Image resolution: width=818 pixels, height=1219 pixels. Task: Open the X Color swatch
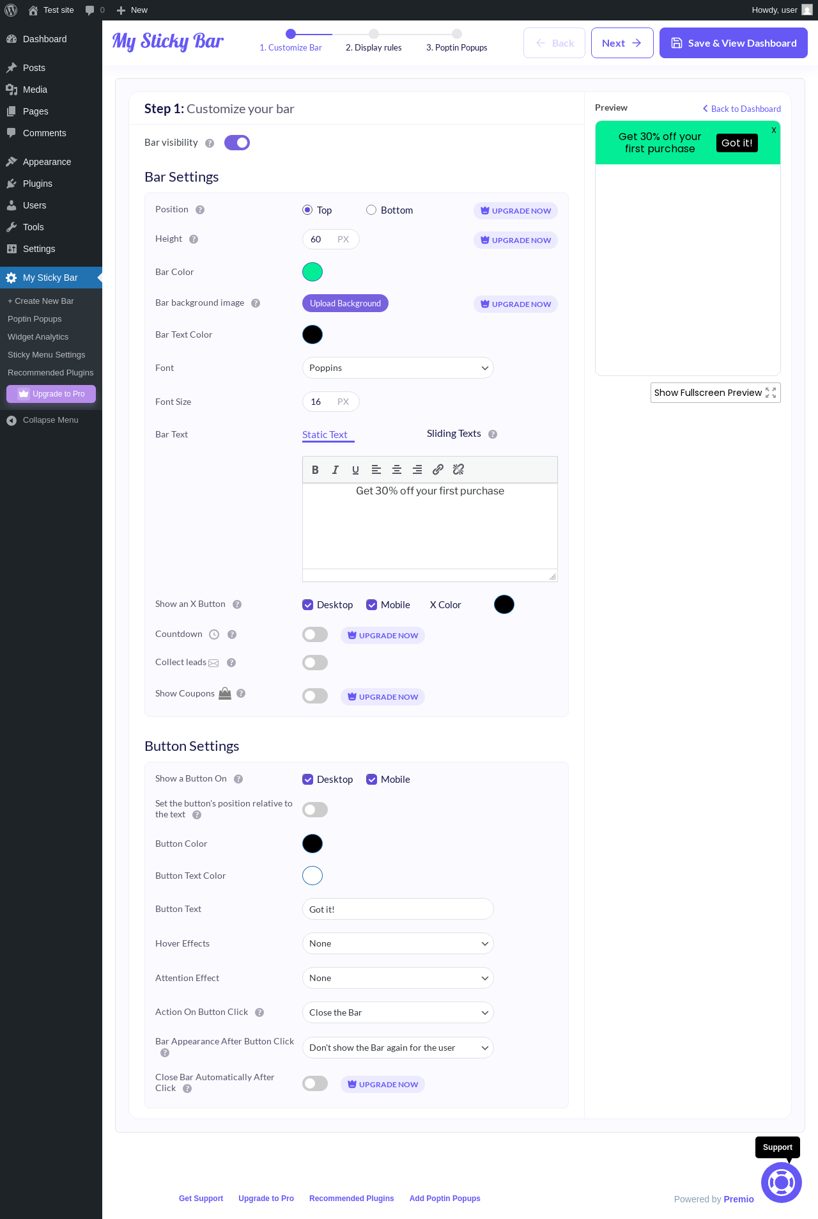coord(504,604)
